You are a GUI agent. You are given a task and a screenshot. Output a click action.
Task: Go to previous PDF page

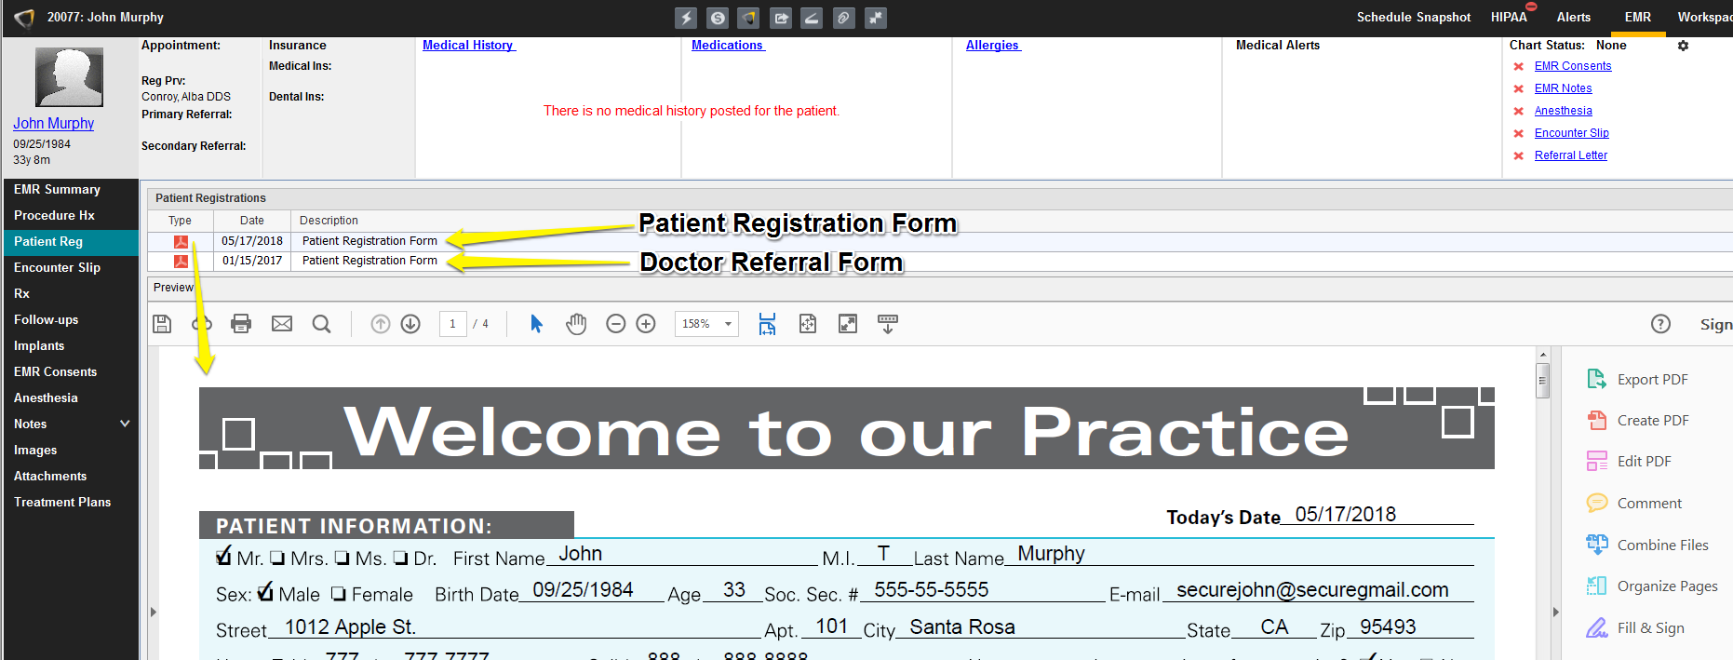pos(380,324)
